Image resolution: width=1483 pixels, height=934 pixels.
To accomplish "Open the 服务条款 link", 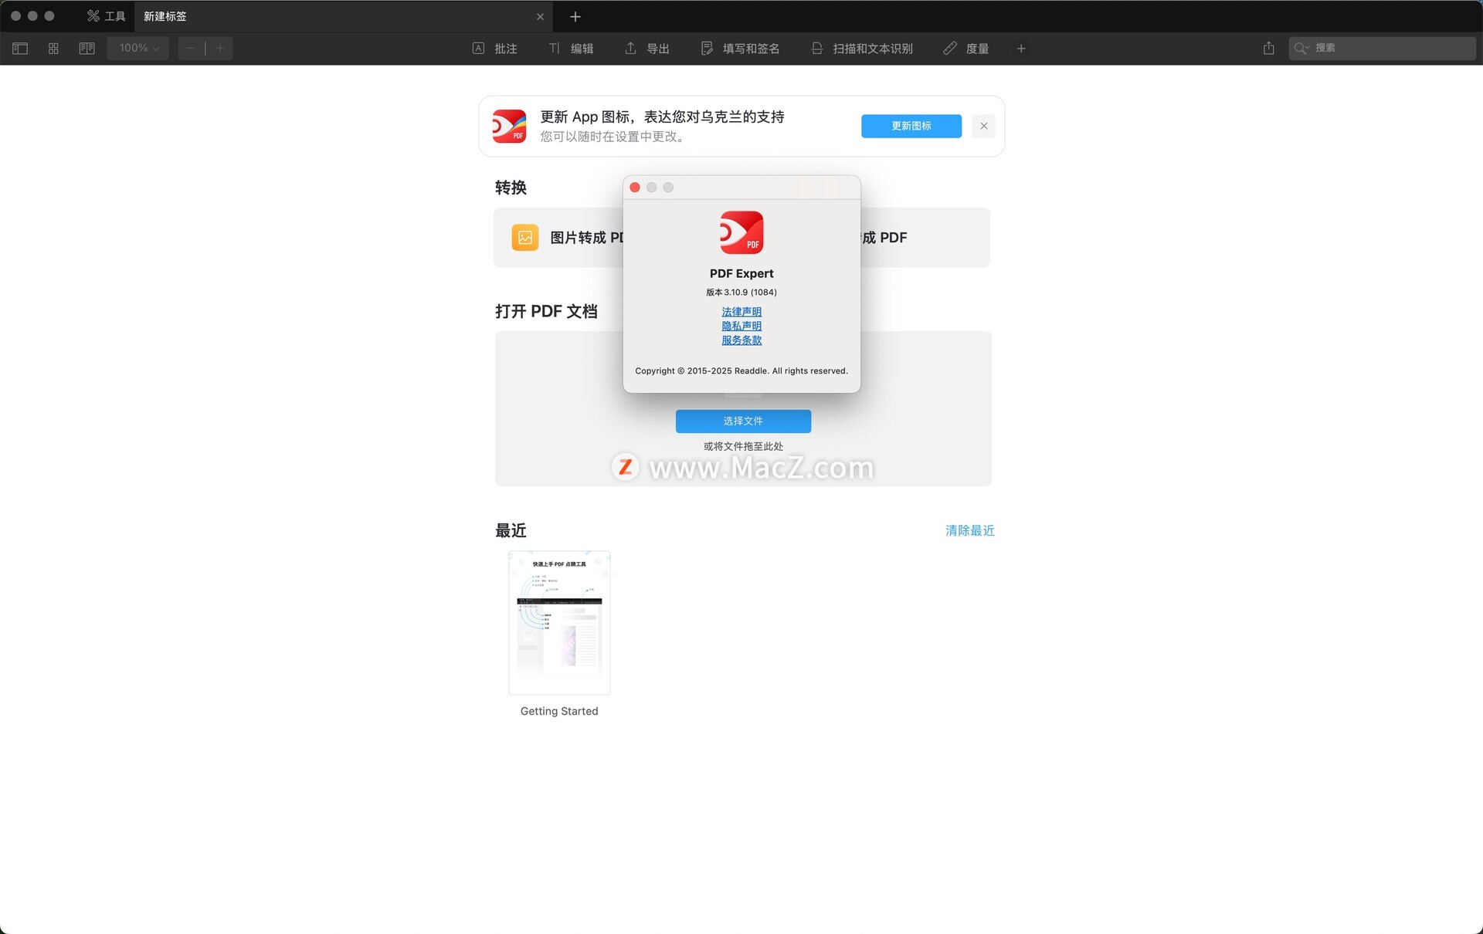I will tap(741, 340).
